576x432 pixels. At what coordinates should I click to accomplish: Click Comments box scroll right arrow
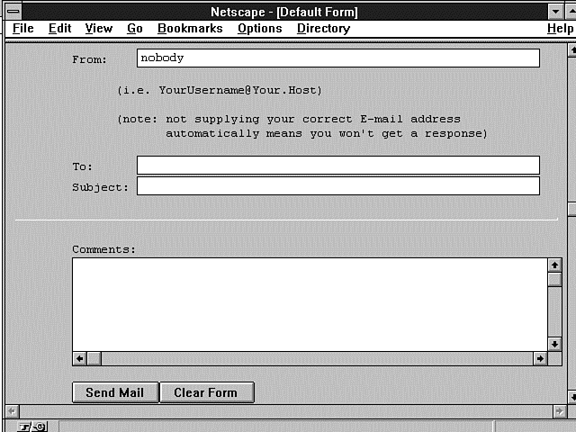540,358
